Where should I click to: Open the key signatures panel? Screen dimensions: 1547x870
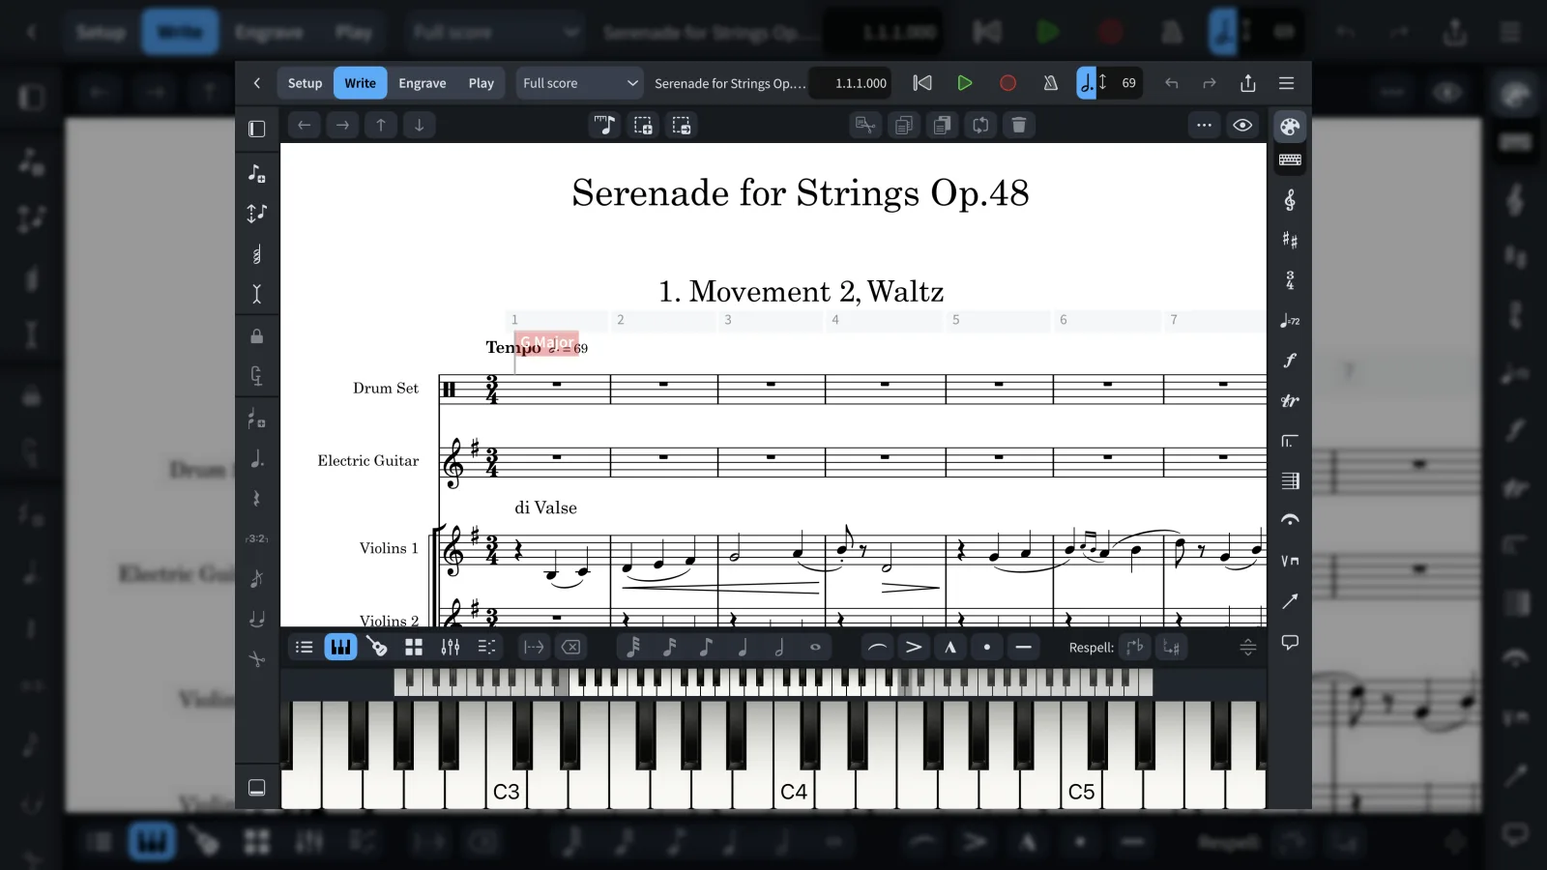(x=1290, y=240)
